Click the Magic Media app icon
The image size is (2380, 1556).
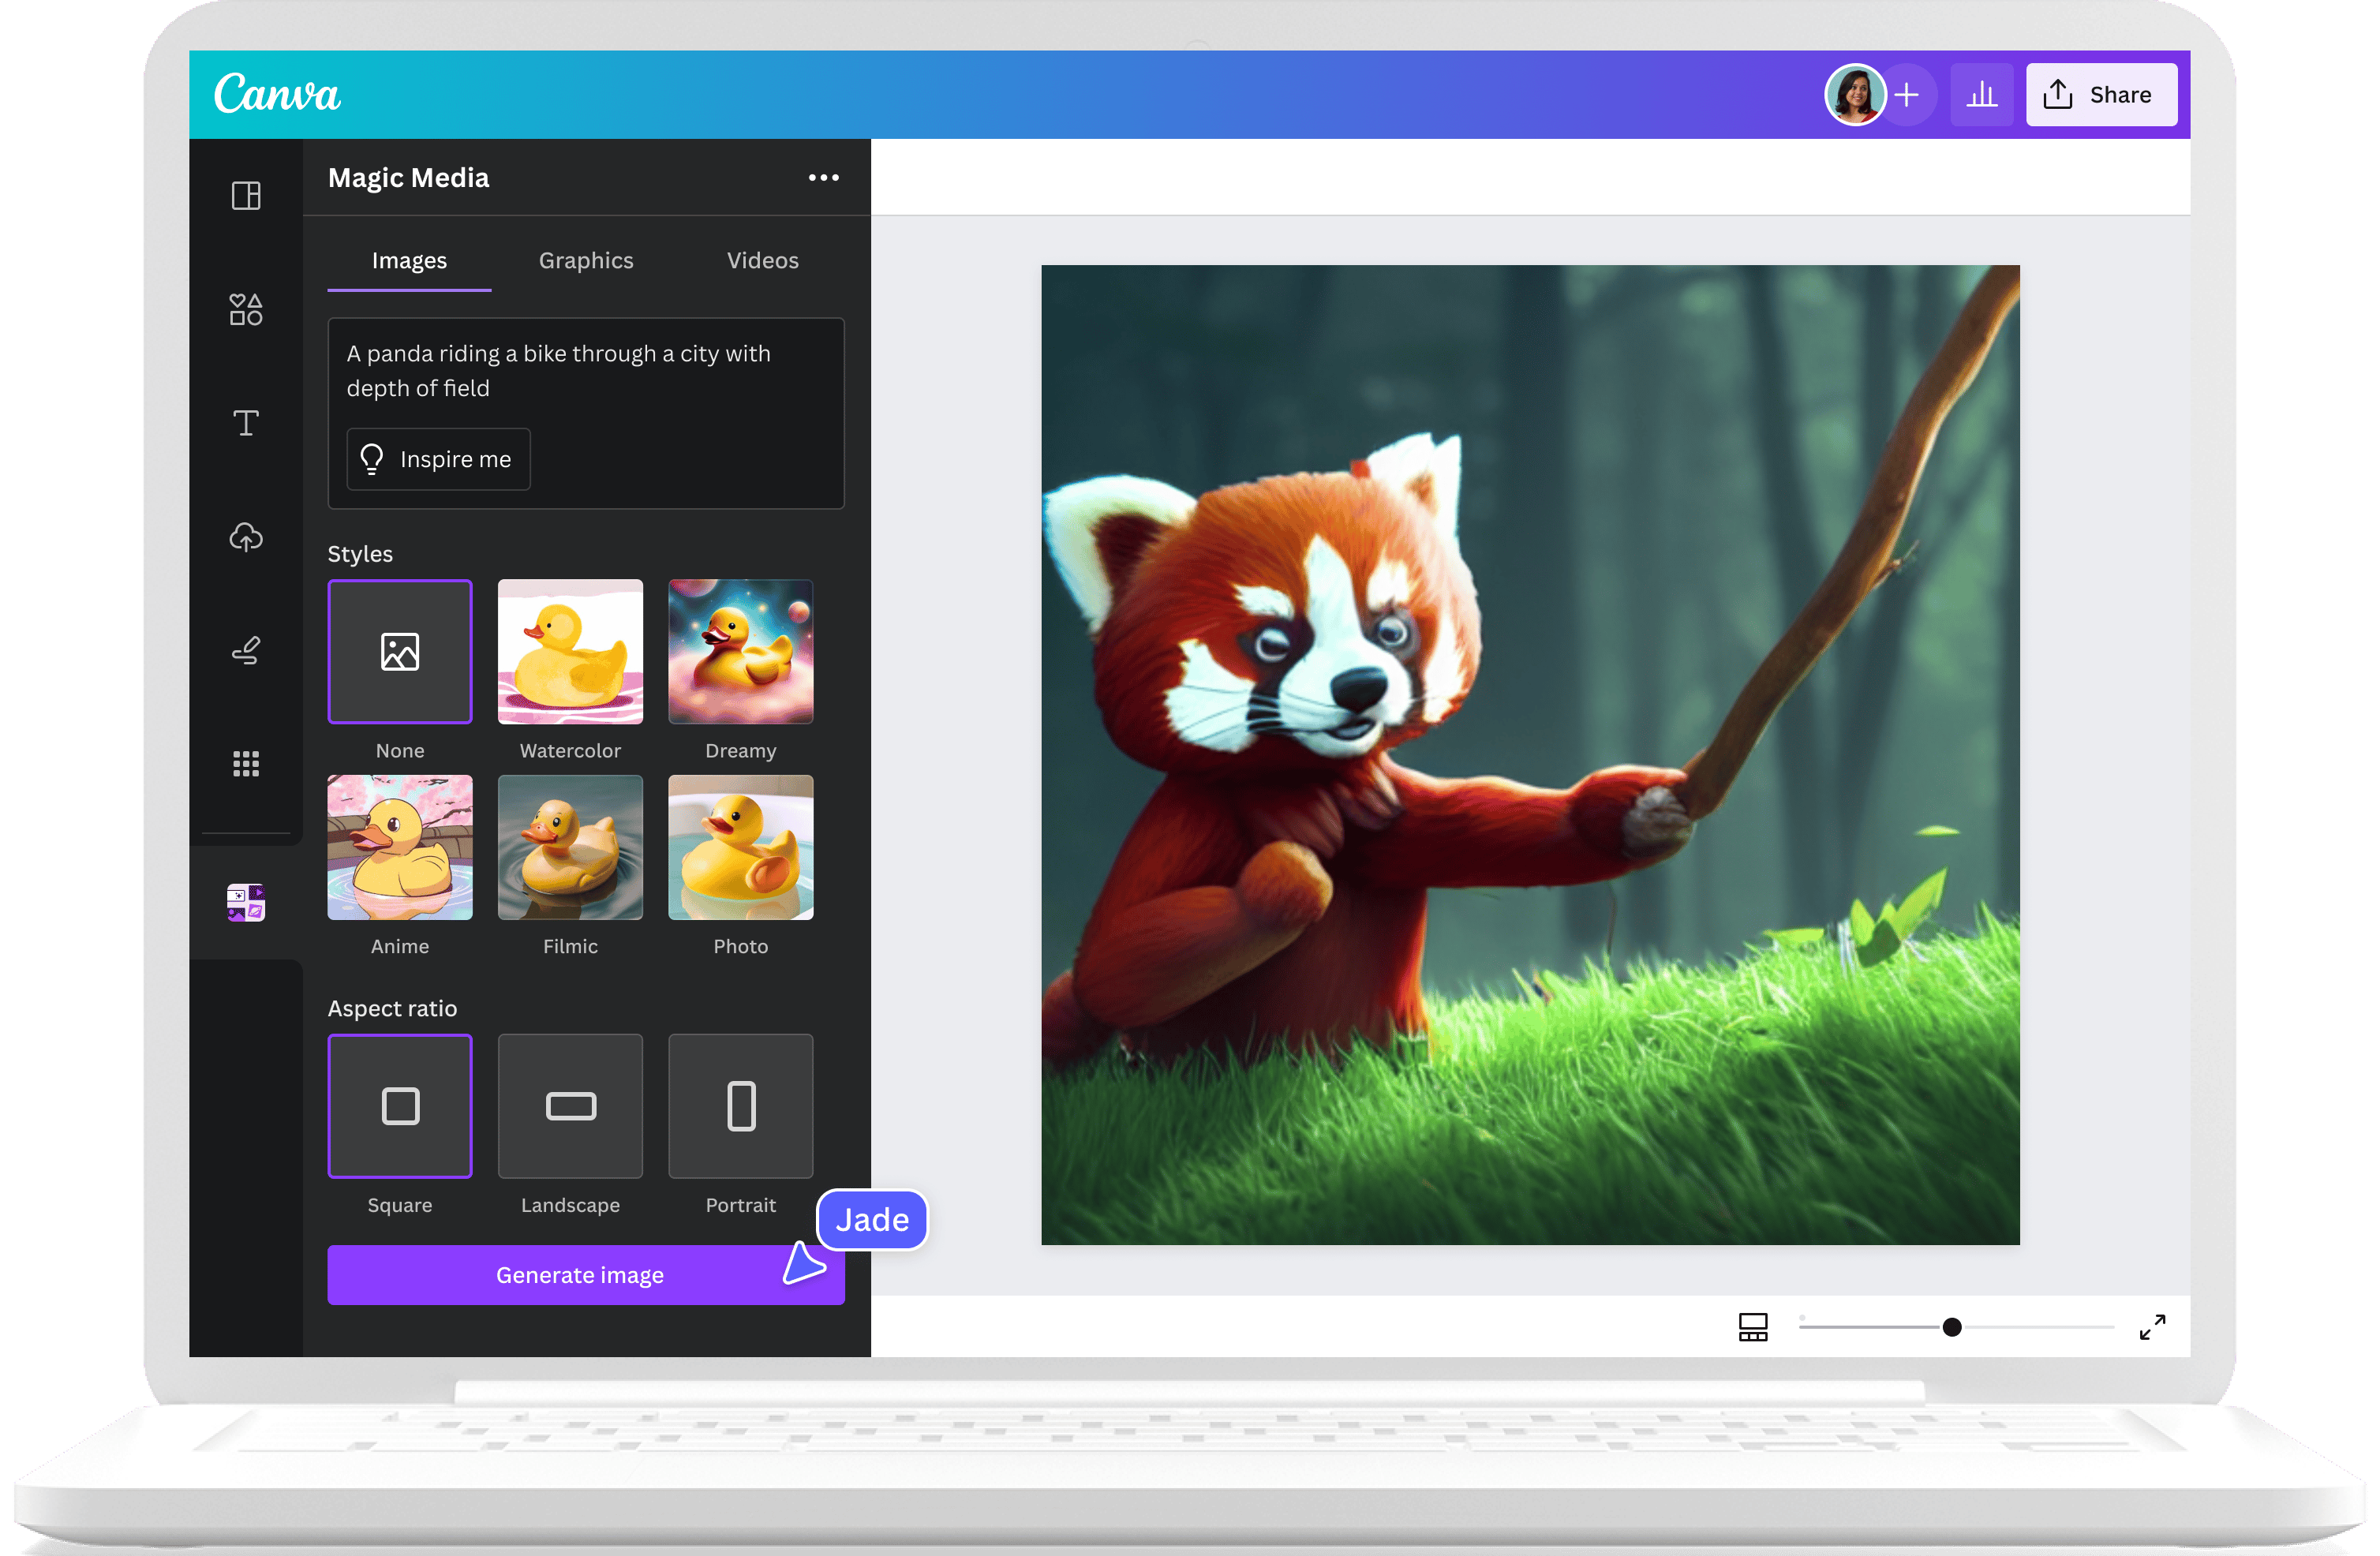tap(246, 902)
